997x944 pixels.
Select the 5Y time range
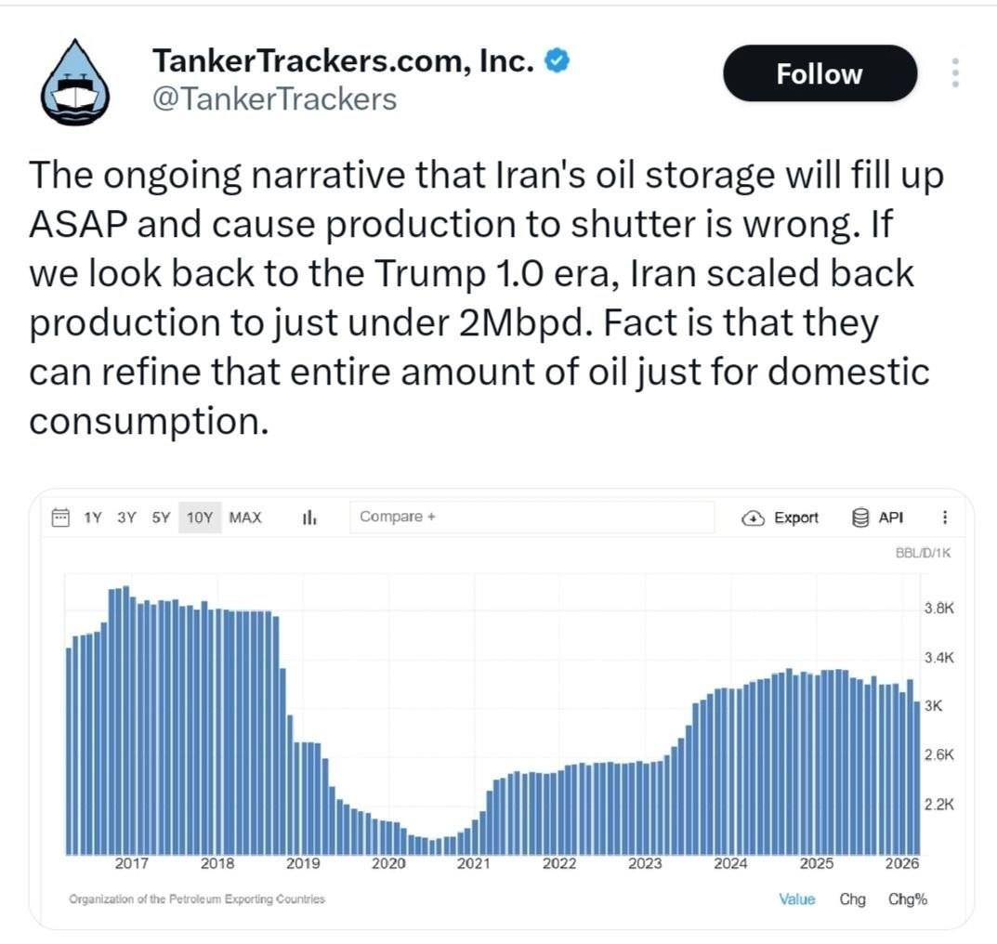(x=161, y=518)
